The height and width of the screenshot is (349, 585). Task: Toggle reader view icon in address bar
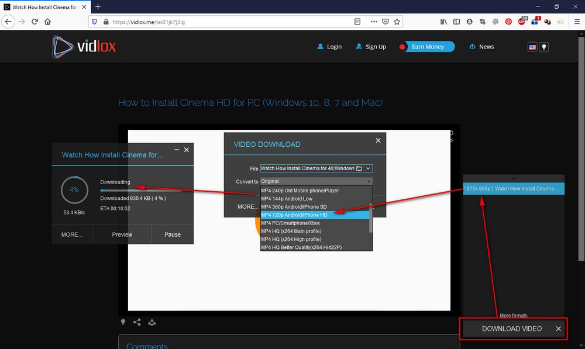[357, 22]
